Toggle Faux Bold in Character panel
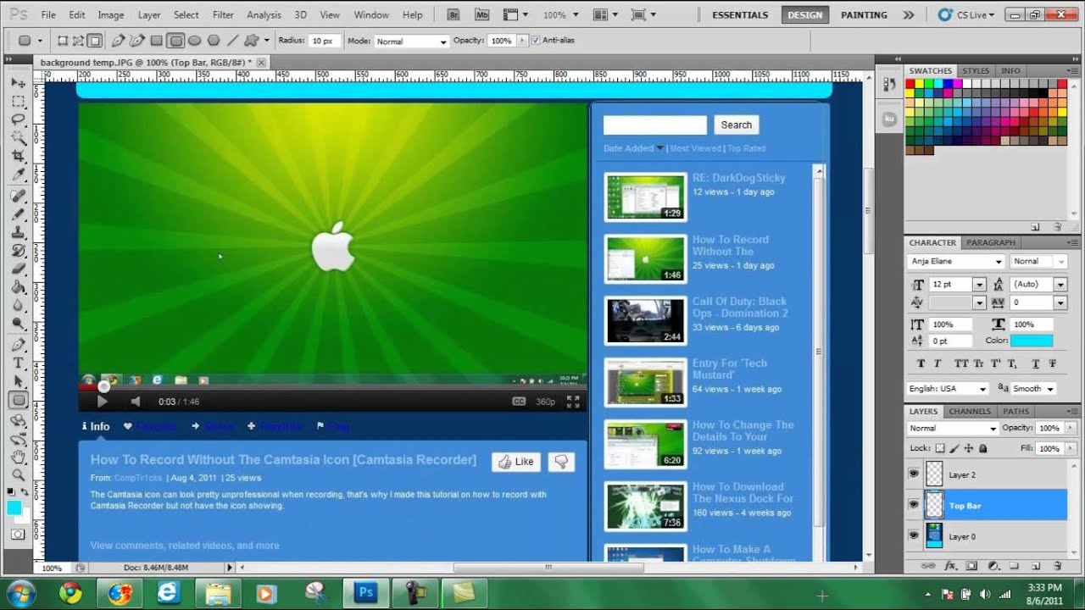The height and width of the screenshot is (610, 1085). [x=922, y=363]
